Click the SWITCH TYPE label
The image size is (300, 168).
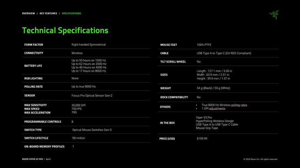coord(33,130)
